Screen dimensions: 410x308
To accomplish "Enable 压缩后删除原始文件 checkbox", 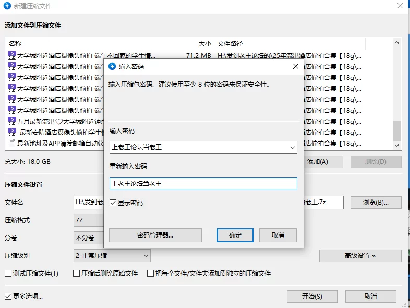I will pyautogui.click(x=76, y=274).
